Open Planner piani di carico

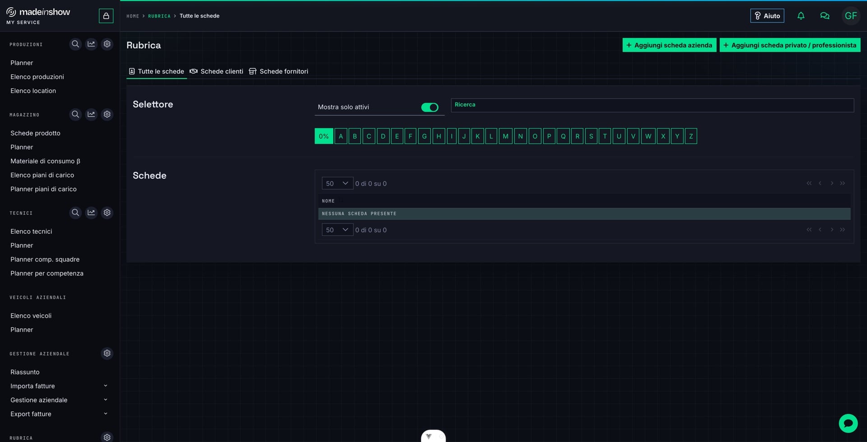tap(43, 189)
